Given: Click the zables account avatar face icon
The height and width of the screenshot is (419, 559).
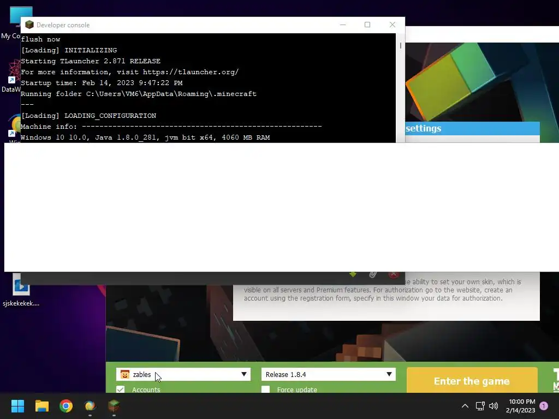Looking at the screenshot, I should click(125, 374).
